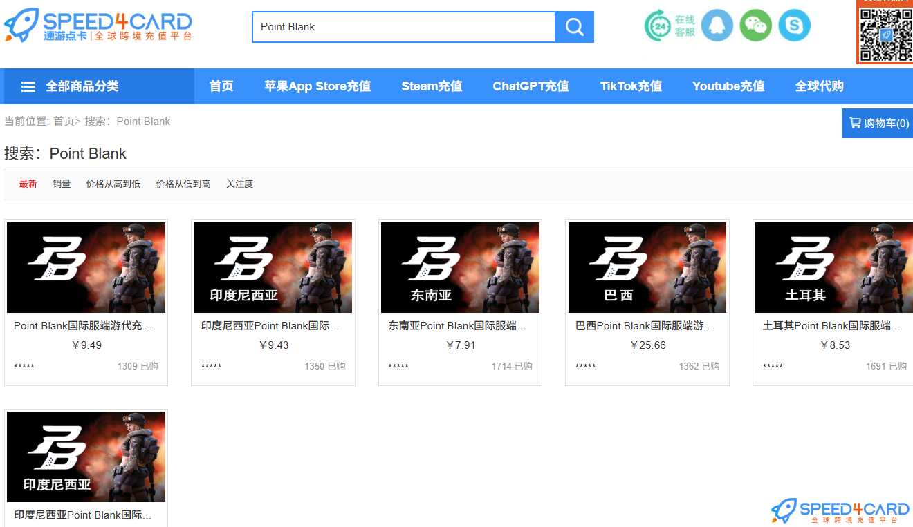Image resolution: width=913 pixels, height=527 pixels.
Task: Focus the Point Blank search field
Action: tap(404, 27)
